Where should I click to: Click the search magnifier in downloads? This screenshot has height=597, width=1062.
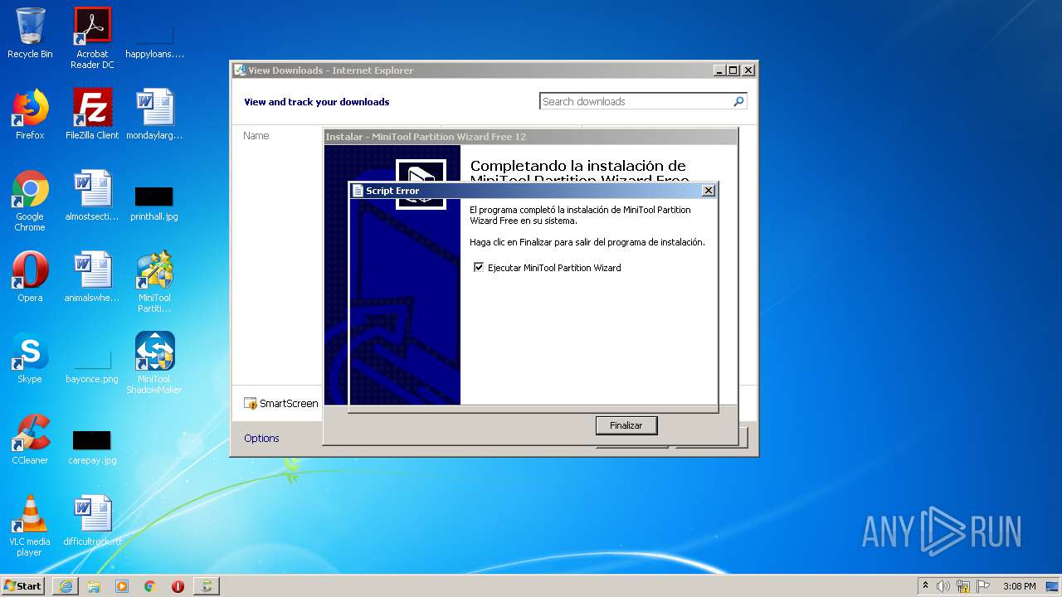[738, 101]
